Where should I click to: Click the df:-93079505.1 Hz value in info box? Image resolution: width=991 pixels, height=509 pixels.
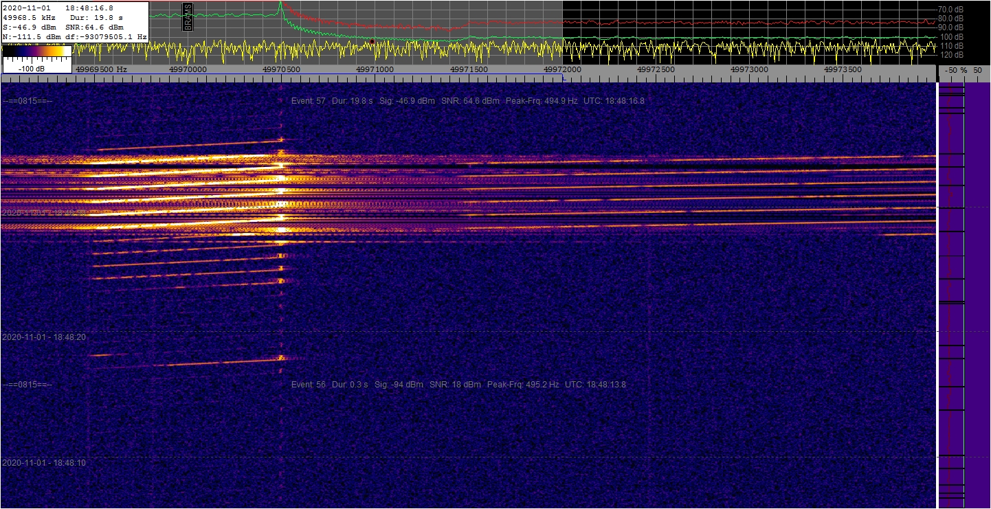click(x=105, y=36)
